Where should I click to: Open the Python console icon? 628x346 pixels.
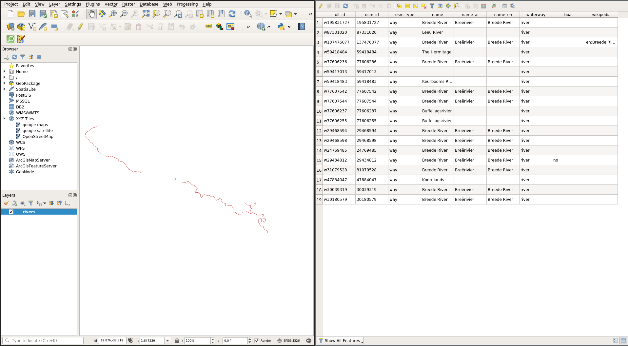pos(281,27)
